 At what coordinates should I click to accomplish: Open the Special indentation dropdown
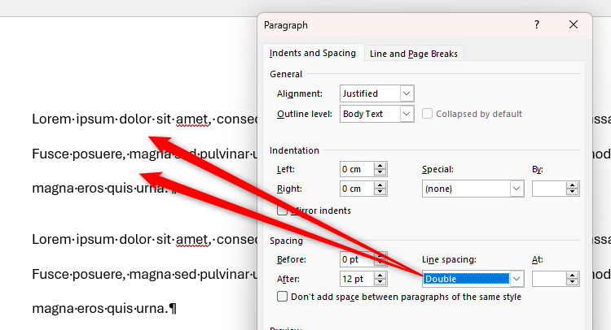[516, 189]
